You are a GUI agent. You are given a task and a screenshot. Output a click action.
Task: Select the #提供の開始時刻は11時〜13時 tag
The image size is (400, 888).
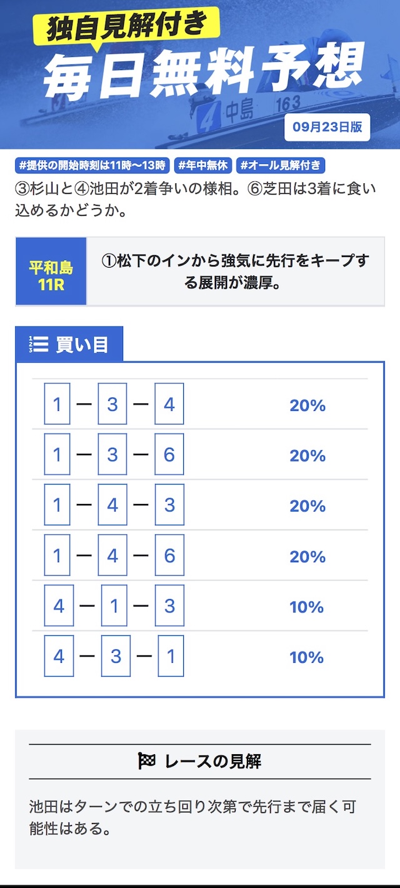point(92,166)
